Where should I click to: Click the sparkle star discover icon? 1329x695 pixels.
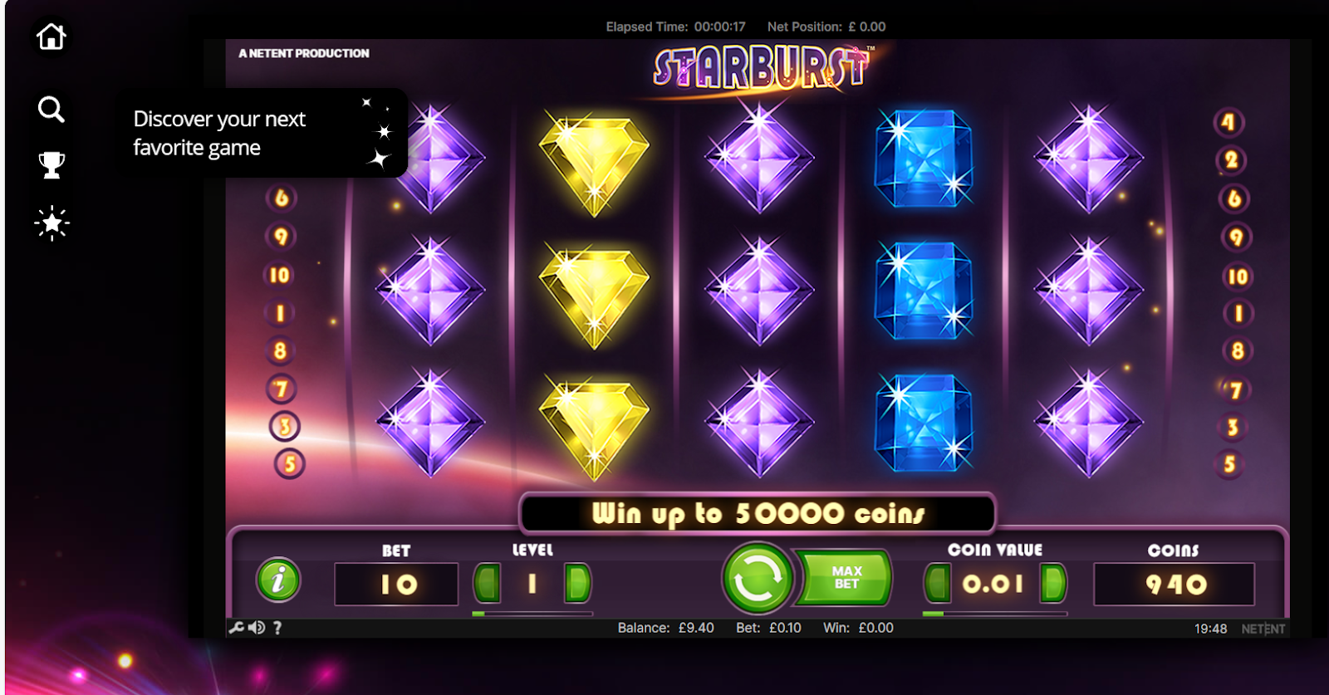[x=52, y=223]
